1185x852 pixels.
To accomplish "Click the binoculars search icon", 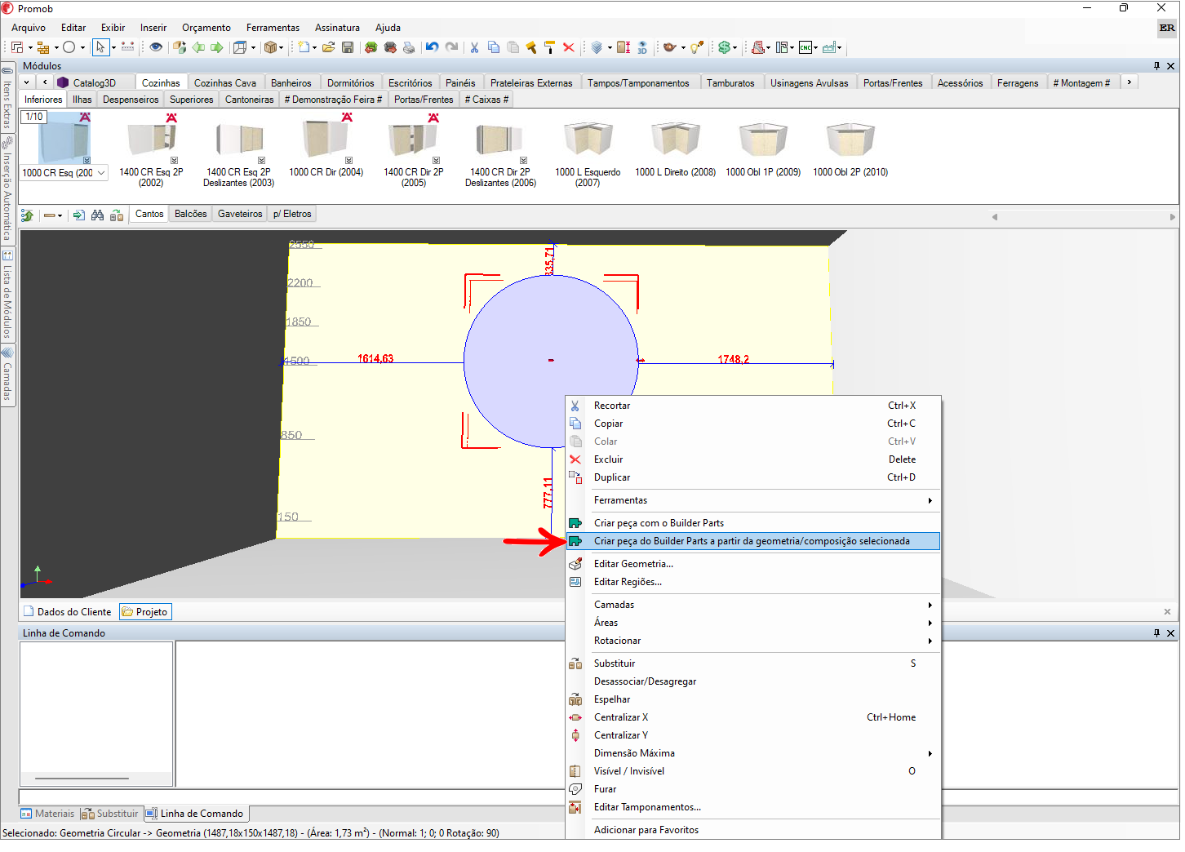I will [x=97, y=215].
